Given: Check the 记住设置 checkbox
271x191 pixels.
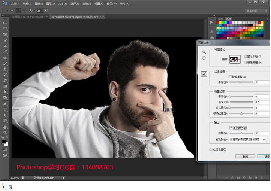Looking at the screenshot, I should pos(211,149).
